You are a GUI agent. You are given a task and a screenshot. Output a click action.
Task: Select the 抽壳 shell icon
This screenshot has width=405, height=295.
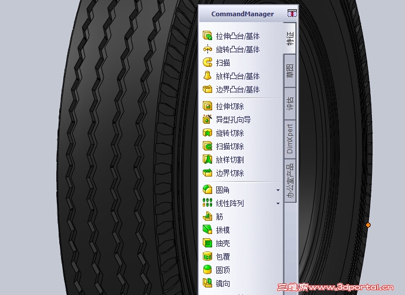coord(207,243)
